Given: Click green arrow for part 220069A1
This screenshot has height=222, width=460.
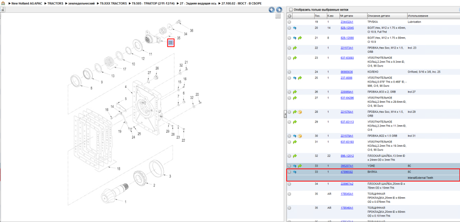Looking at the screenshot, I should point(294,92).
